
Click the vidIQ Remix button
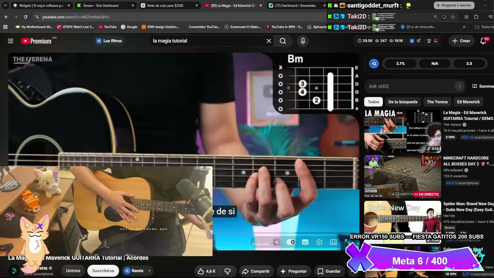pos(134,271)
